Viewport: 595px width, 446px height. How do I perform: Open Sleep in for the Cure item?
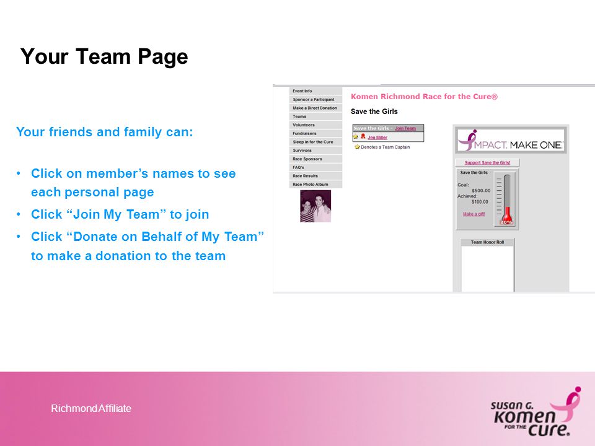click(x=315, y=142)
